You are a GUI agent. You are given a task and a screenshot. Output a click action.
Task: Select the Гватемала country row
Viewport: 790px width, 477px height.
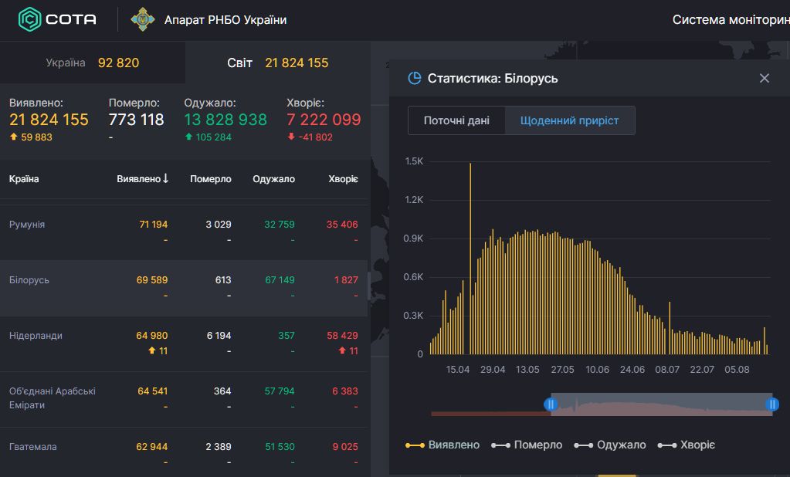33,447
